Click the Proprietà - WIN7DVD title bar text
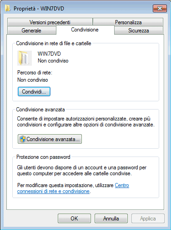The image size is (171, 230). [x=39, y=9]
